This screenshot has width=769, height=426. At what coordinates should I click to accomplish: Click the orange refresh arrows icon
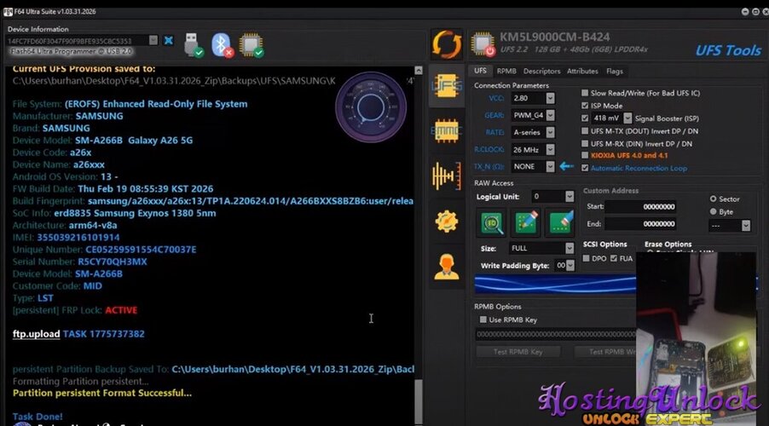pos(446,44)
